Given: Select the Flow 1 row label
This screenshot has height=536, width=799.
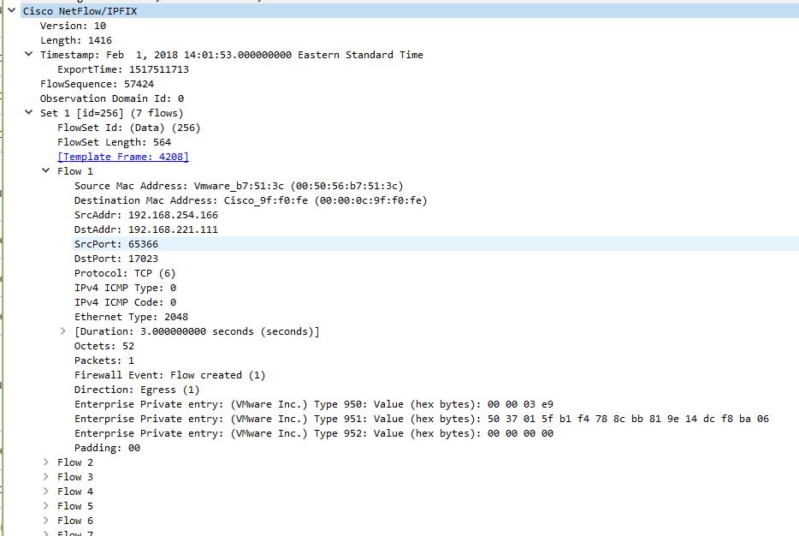Looking at the screenshot, I should [x=75, y=171].
